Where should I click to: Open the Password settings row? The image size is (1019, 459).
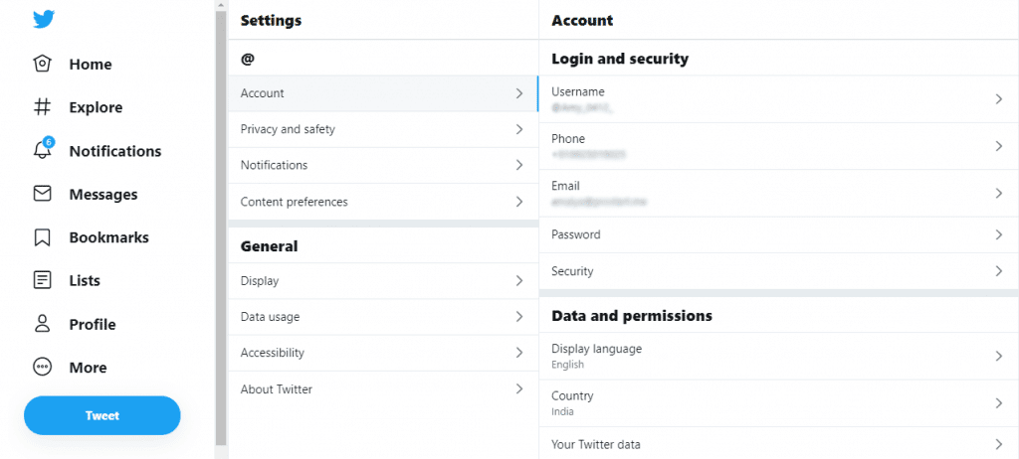point(778,234)
